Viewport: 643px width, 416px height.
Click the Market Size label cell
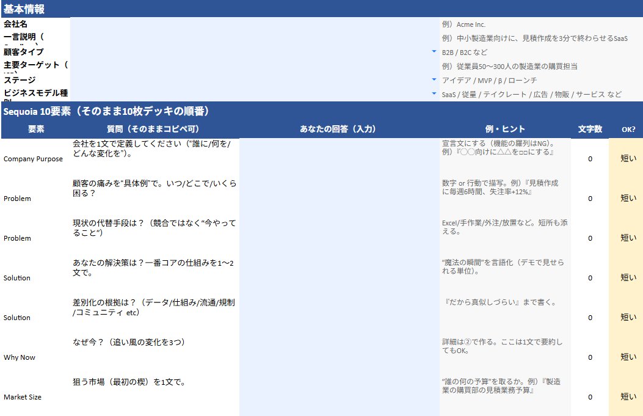click(x=35, y=396)
